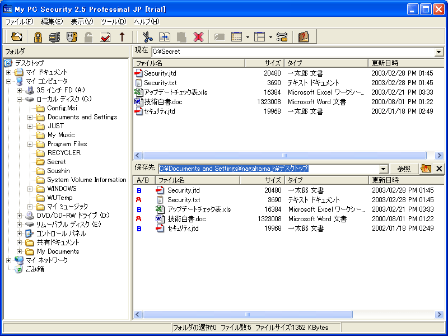Click the B marker next to lower Security.jtd
Screen dimensions: 448x336
tap(139, 190)
